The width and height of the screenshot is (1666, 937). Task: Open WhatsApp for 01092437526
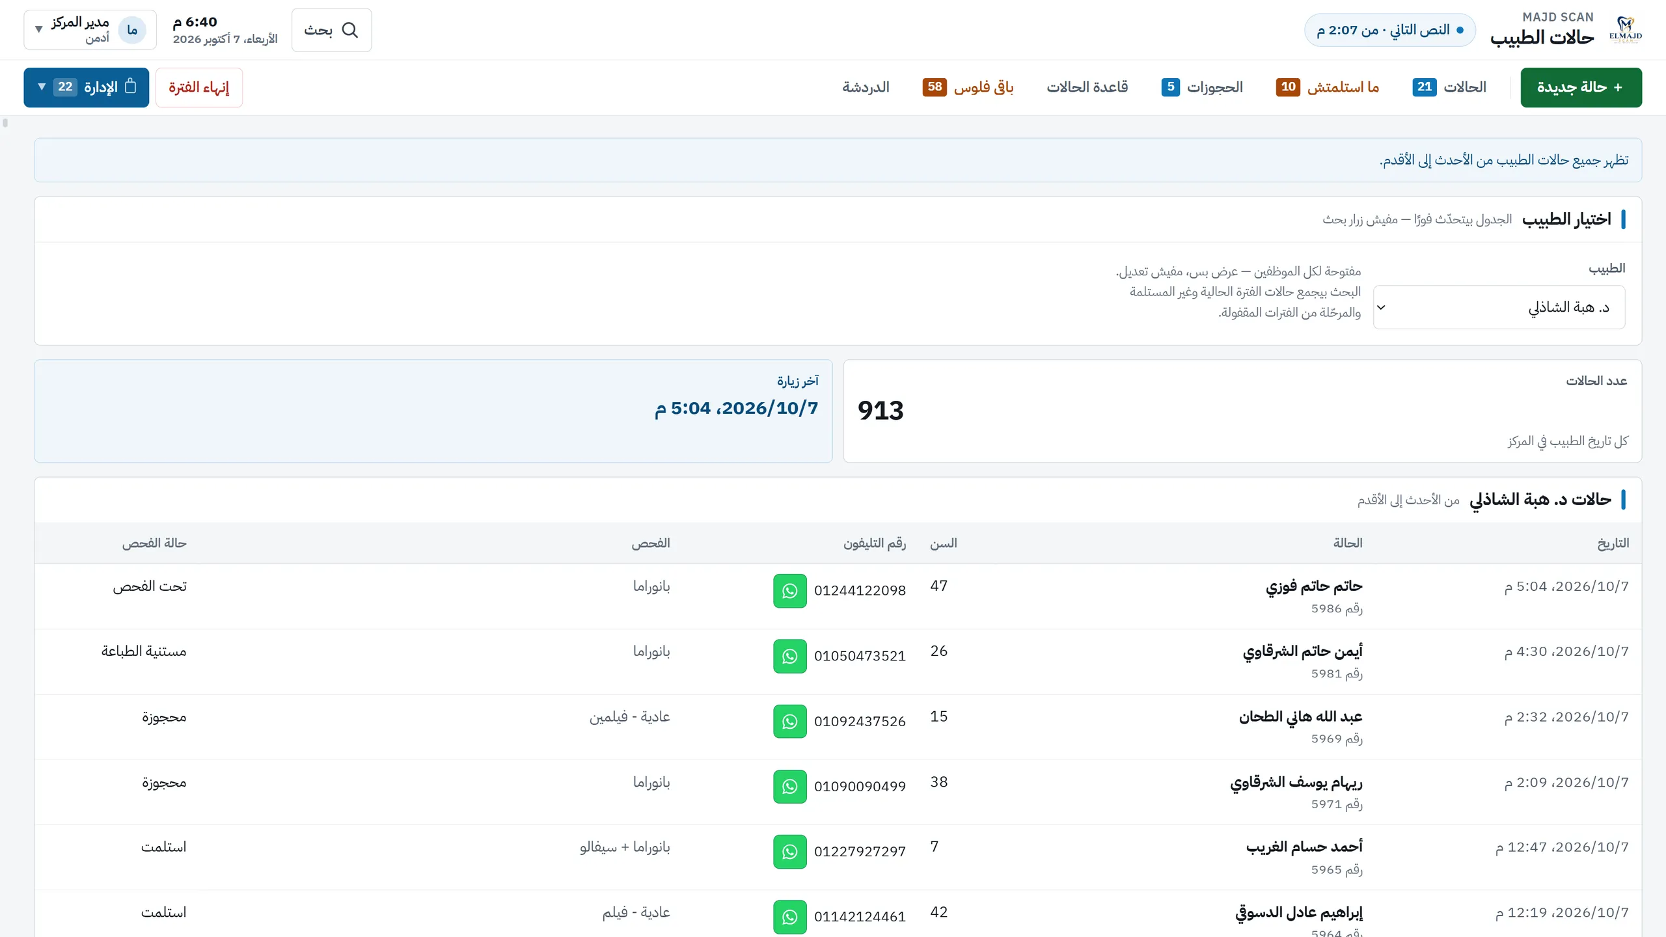789,722
